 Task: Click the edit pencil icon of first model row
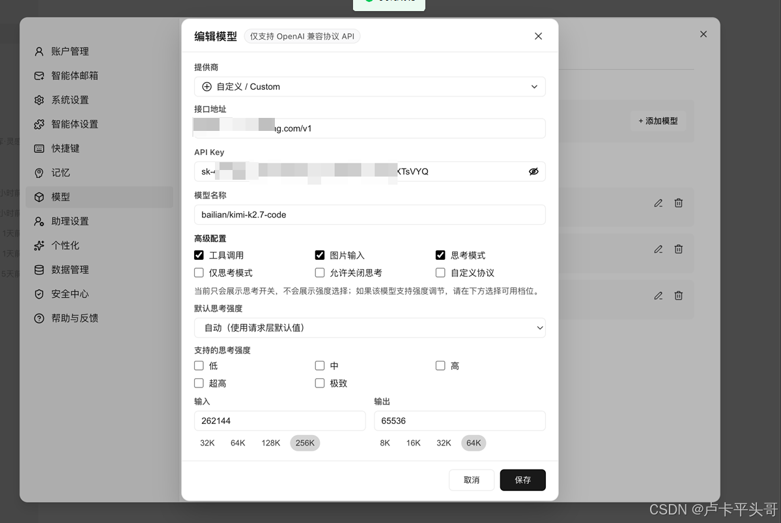[x=658, y=203]
